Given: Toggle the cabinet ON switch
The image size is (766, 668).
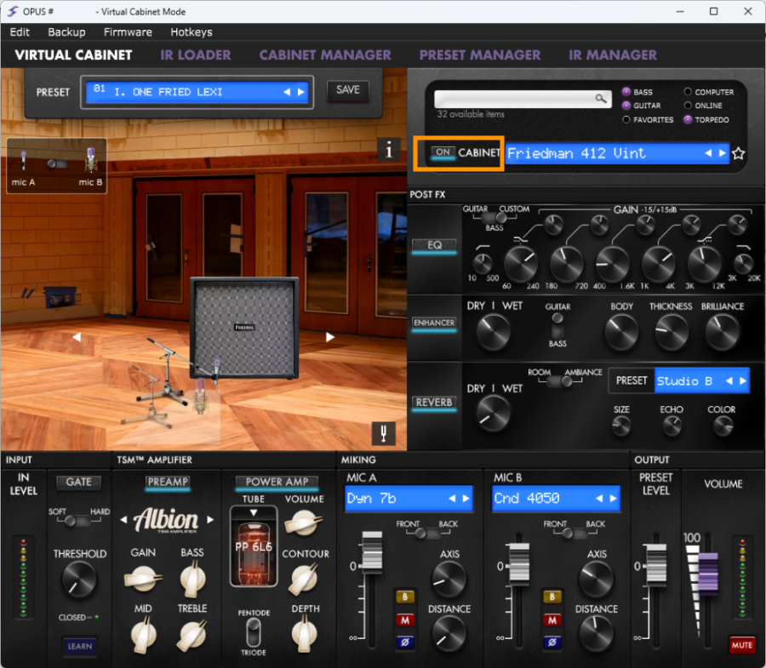Looking at the screenshot, I should point(443,153).
